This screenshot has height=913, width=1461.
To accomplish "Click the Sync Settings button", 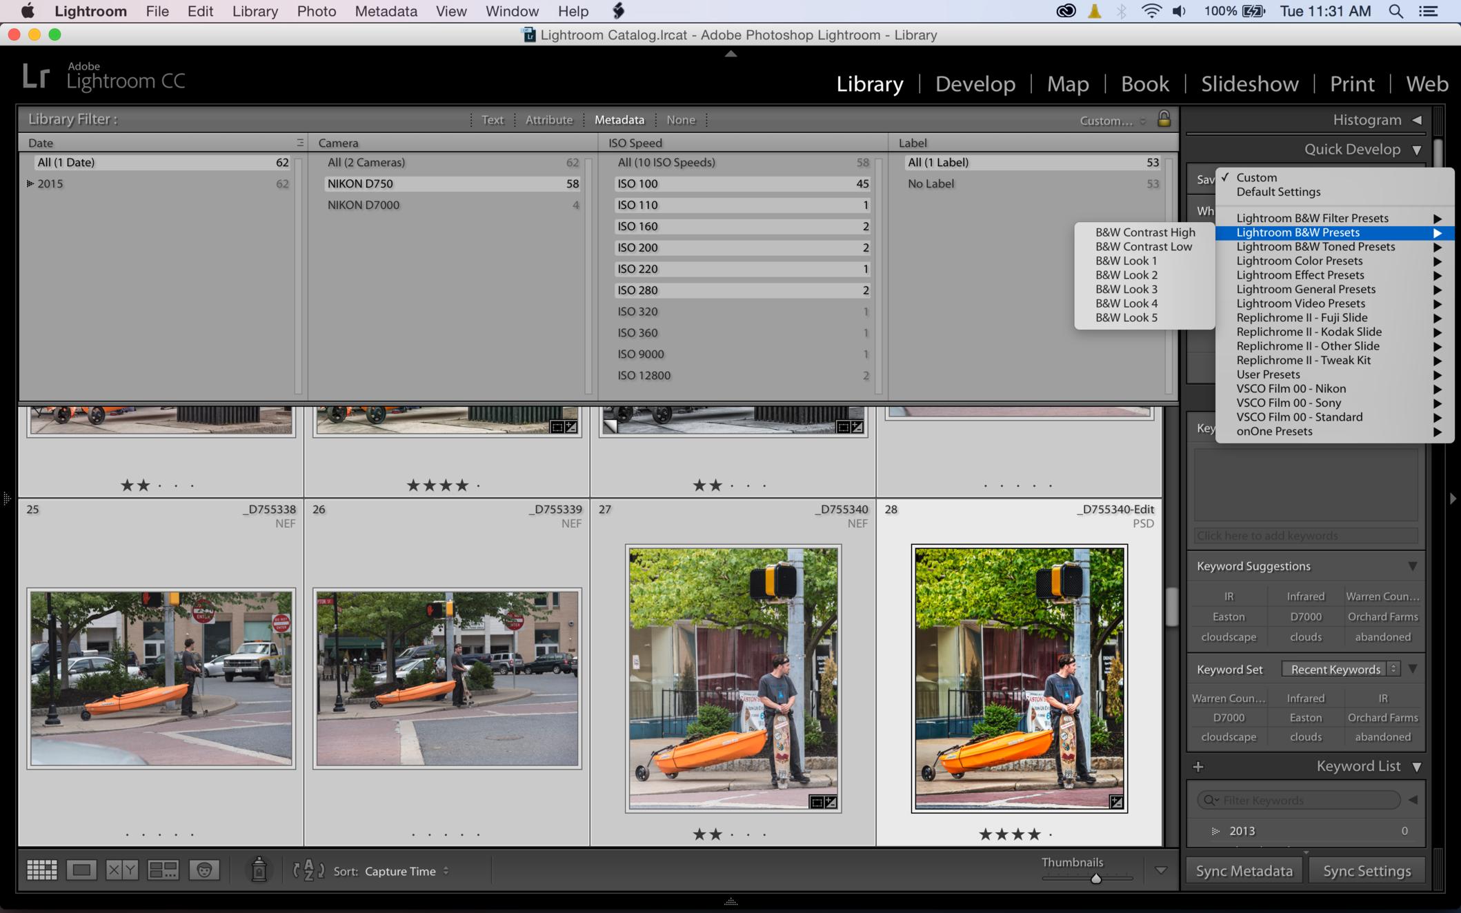I will 1366,871.
